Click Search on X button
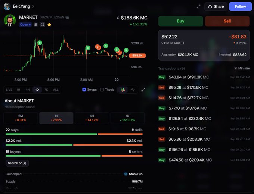 pyautogui.click(x=17, y=163)
